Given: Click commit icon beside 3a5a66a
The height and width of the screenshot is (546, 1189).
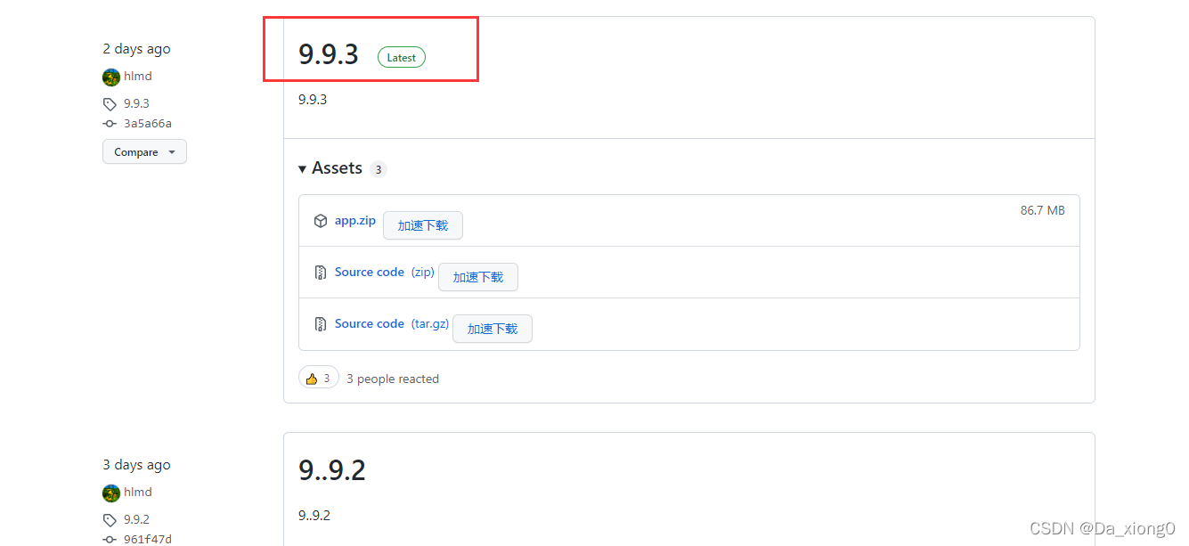Looking at the screenshot, I should tap(110, 124).
